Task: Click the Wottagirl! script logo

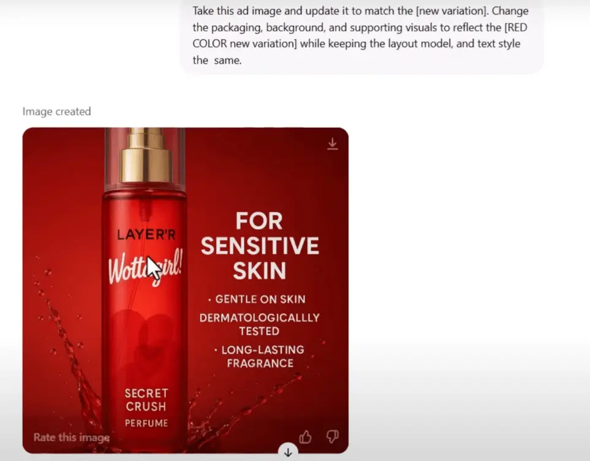Action: pos(146,268)
